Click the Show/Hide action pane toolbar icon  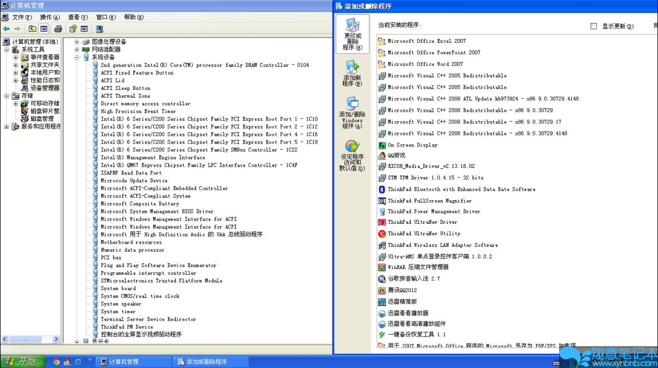click(85, 29)
